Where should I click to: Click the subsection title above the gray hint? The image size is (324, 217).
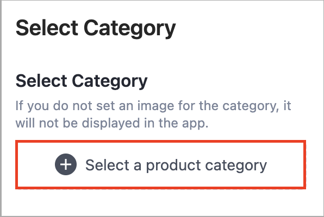(x=82, y=81)
